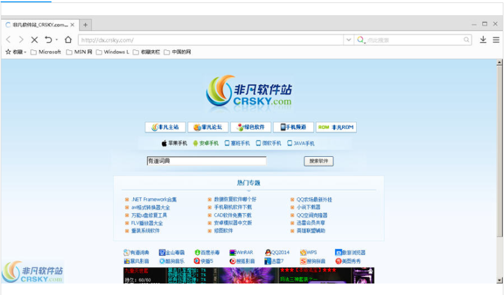The image size is (504, 295).
Task: Click the magnifier search button in toolbar
Action: 466,40
